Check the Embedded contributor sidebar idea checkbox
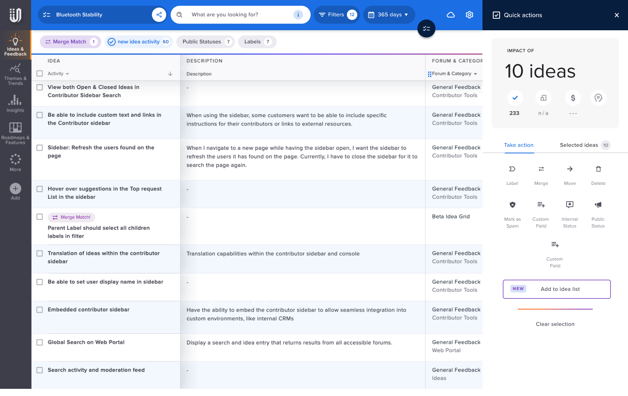This screenshot has width=628, height=396. pyautogui.click(x=39, y=310)
